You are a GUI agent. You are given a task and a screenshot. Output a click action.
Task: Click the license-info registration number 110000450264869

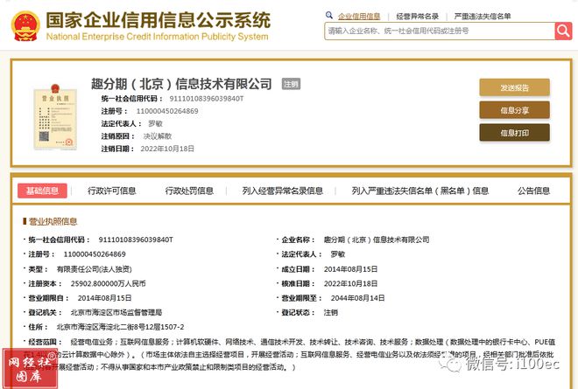click(x=95, y=254)
